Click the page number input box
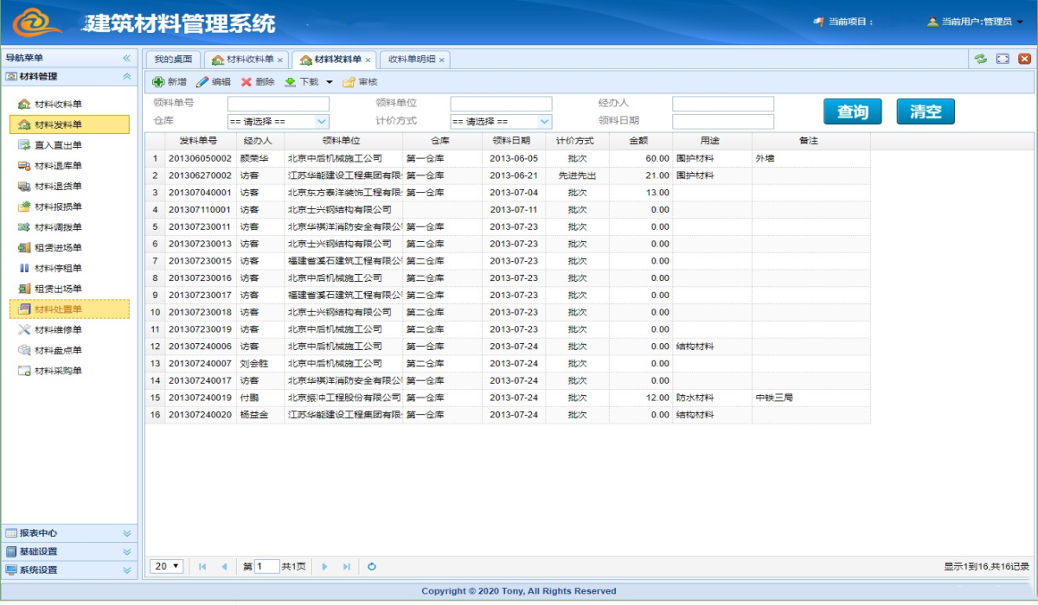 point(267,566)
